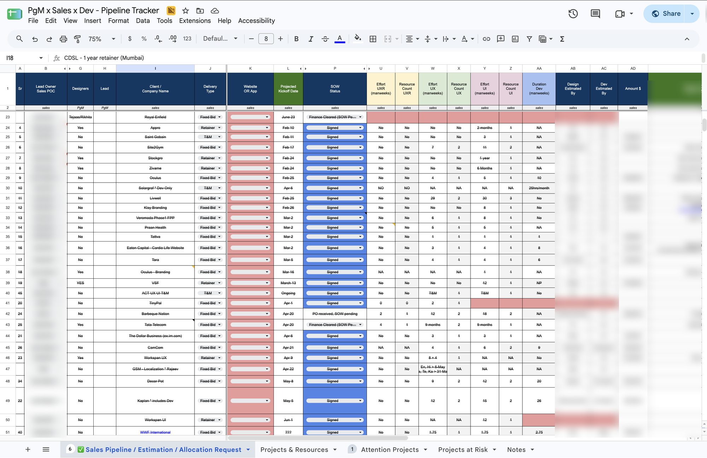Undo the last action
The height and width of the screenshot is (458, 707).
coord(35,39)
